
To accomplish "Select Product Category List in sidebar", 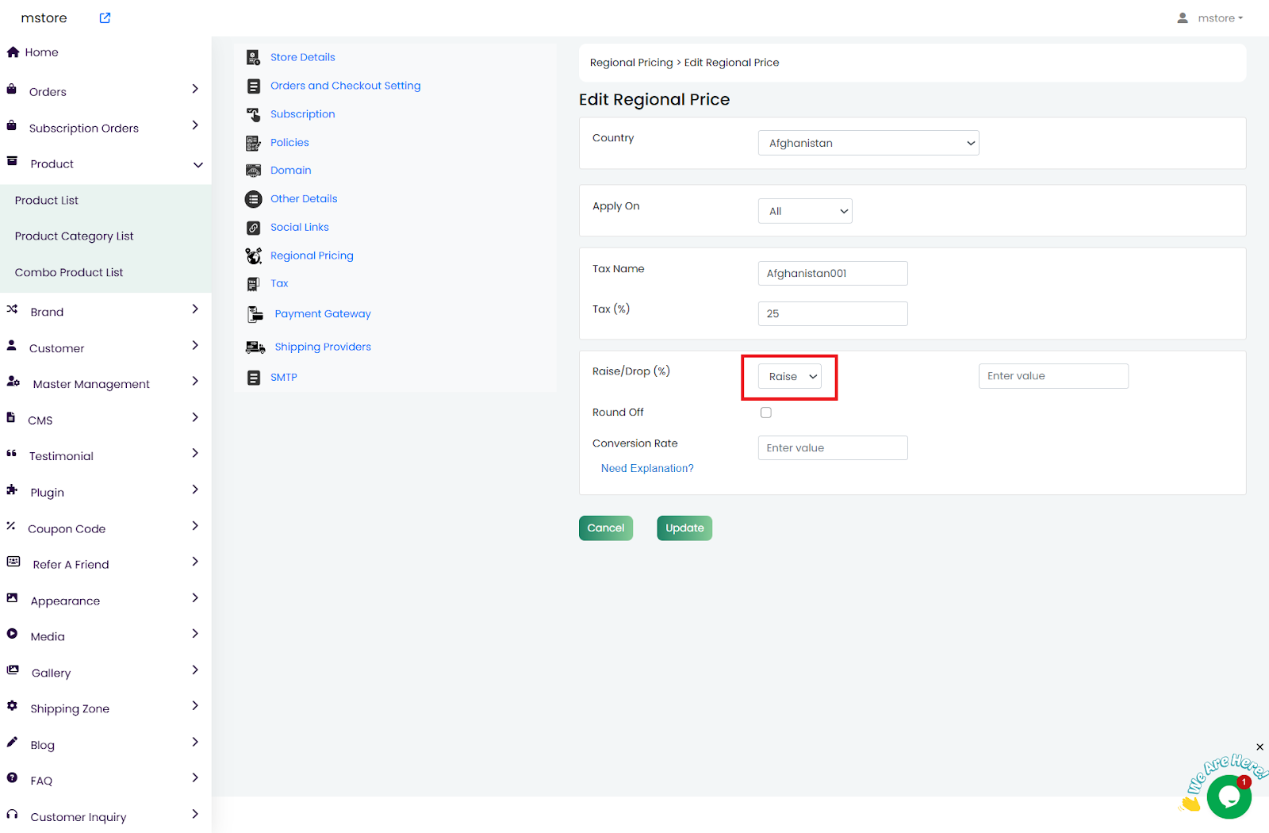I will (x=74, y=236).
